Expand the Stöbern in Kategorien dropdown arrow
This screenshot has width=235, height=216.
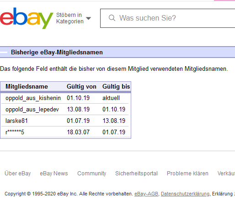coord(89,18)
